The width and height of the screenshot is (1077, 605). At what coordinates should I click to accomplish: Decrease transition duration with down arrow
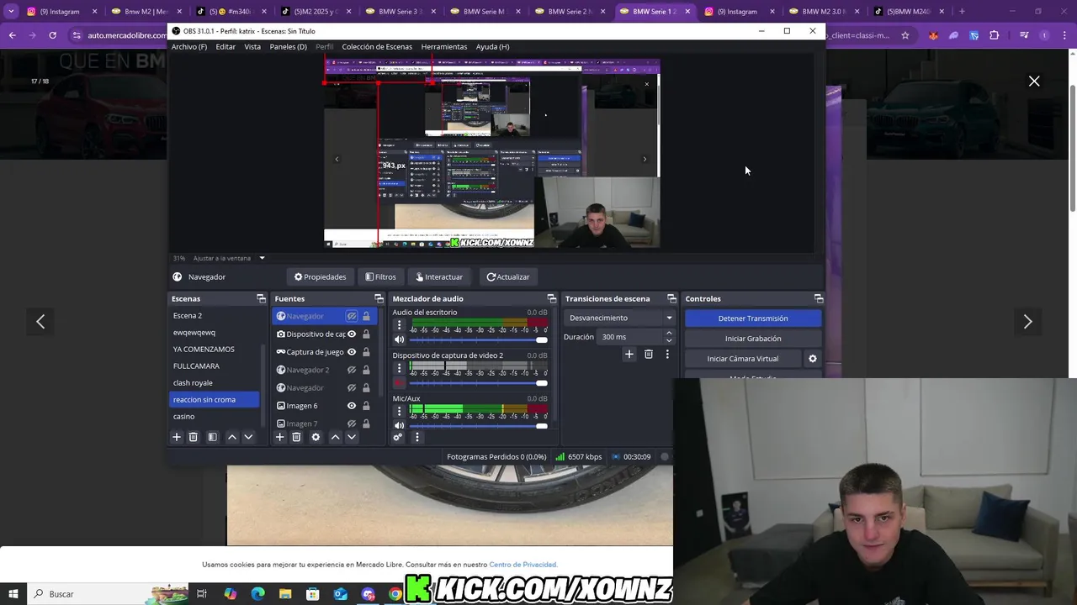coord(669,340)
